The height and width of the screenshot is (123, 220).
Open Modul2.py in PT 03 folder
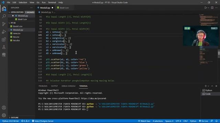point(18,30)
